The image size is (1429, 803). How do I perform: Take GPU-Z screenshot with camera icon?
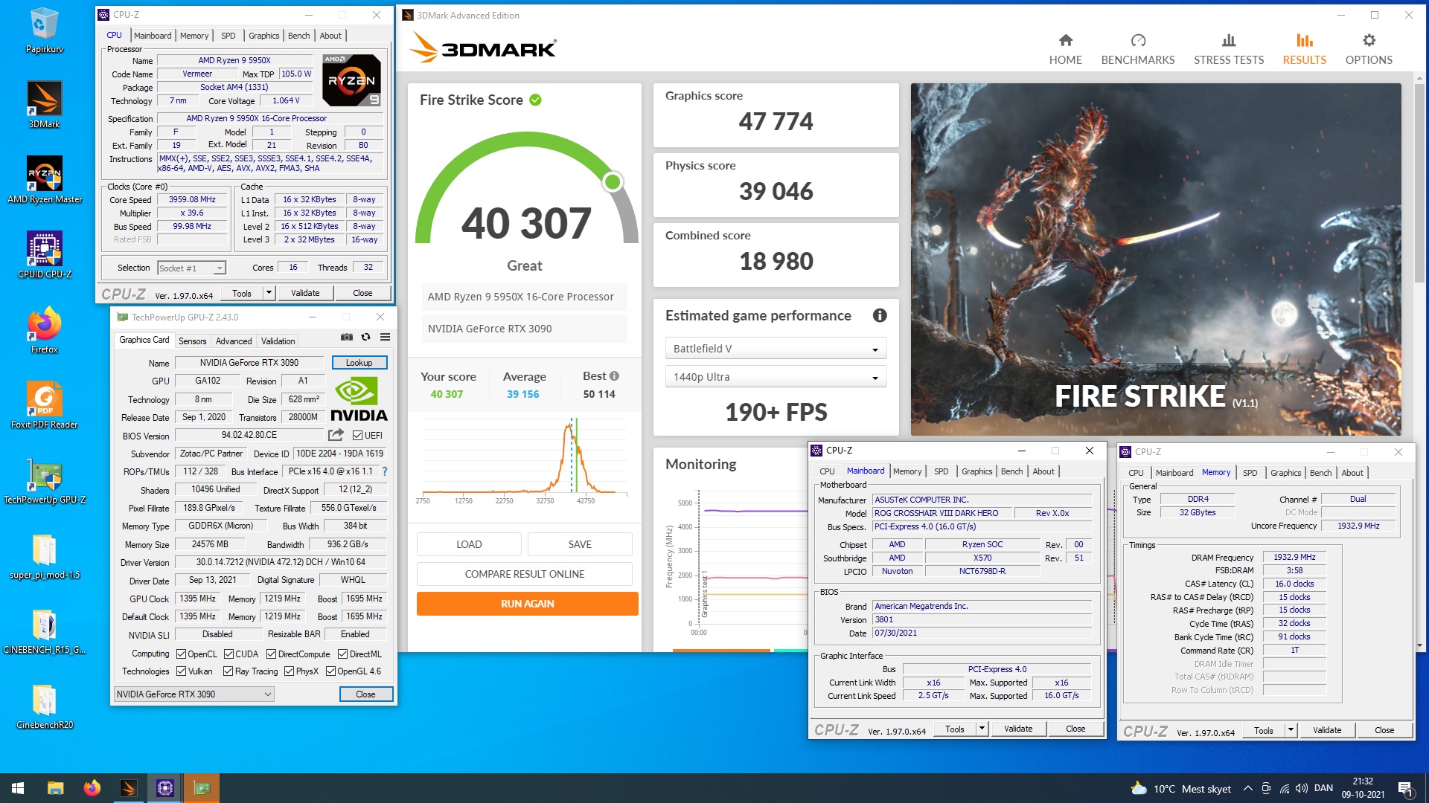pyautogui.click(x=347, y=337)
